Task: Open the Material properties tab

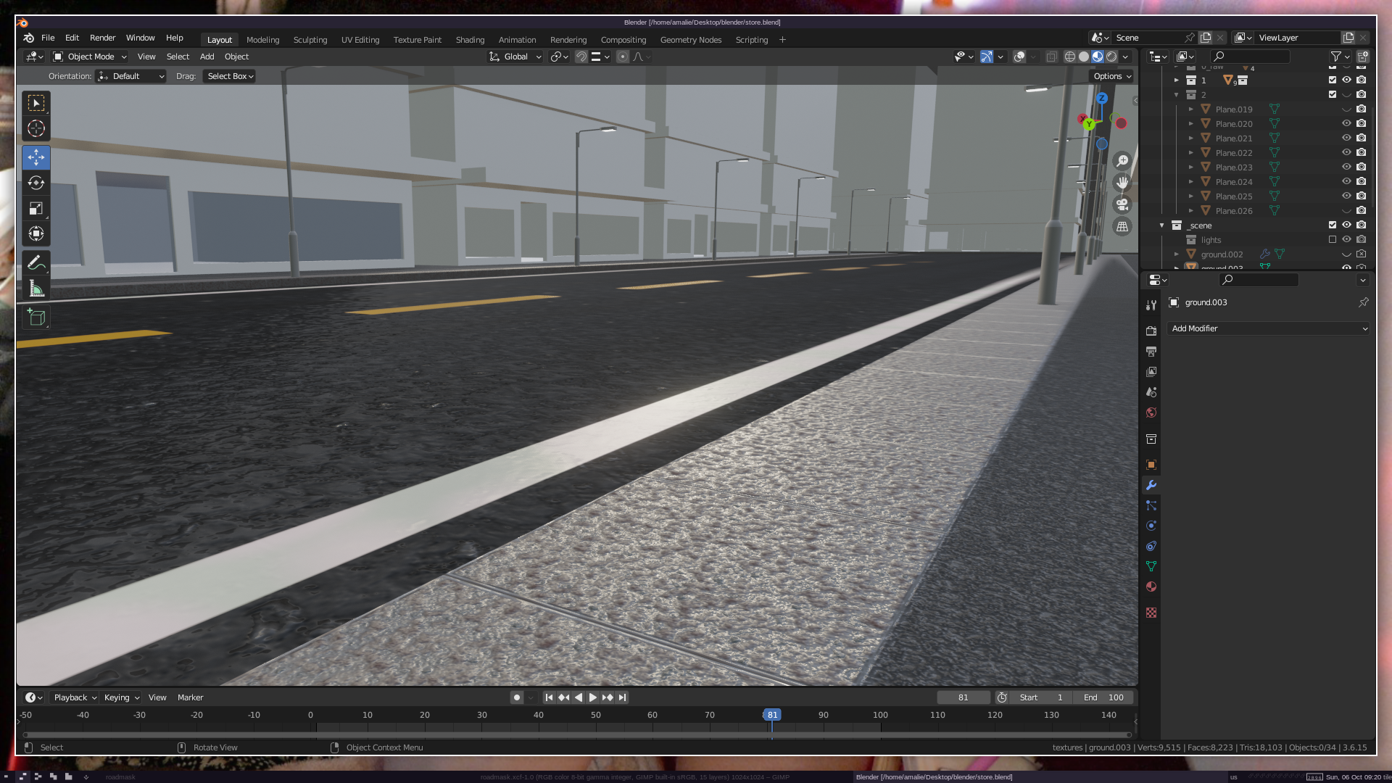Action: click(x=1151, y=587)
